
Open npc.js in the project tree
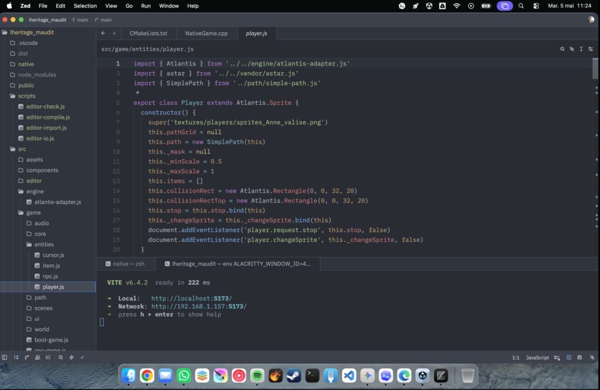50,276
